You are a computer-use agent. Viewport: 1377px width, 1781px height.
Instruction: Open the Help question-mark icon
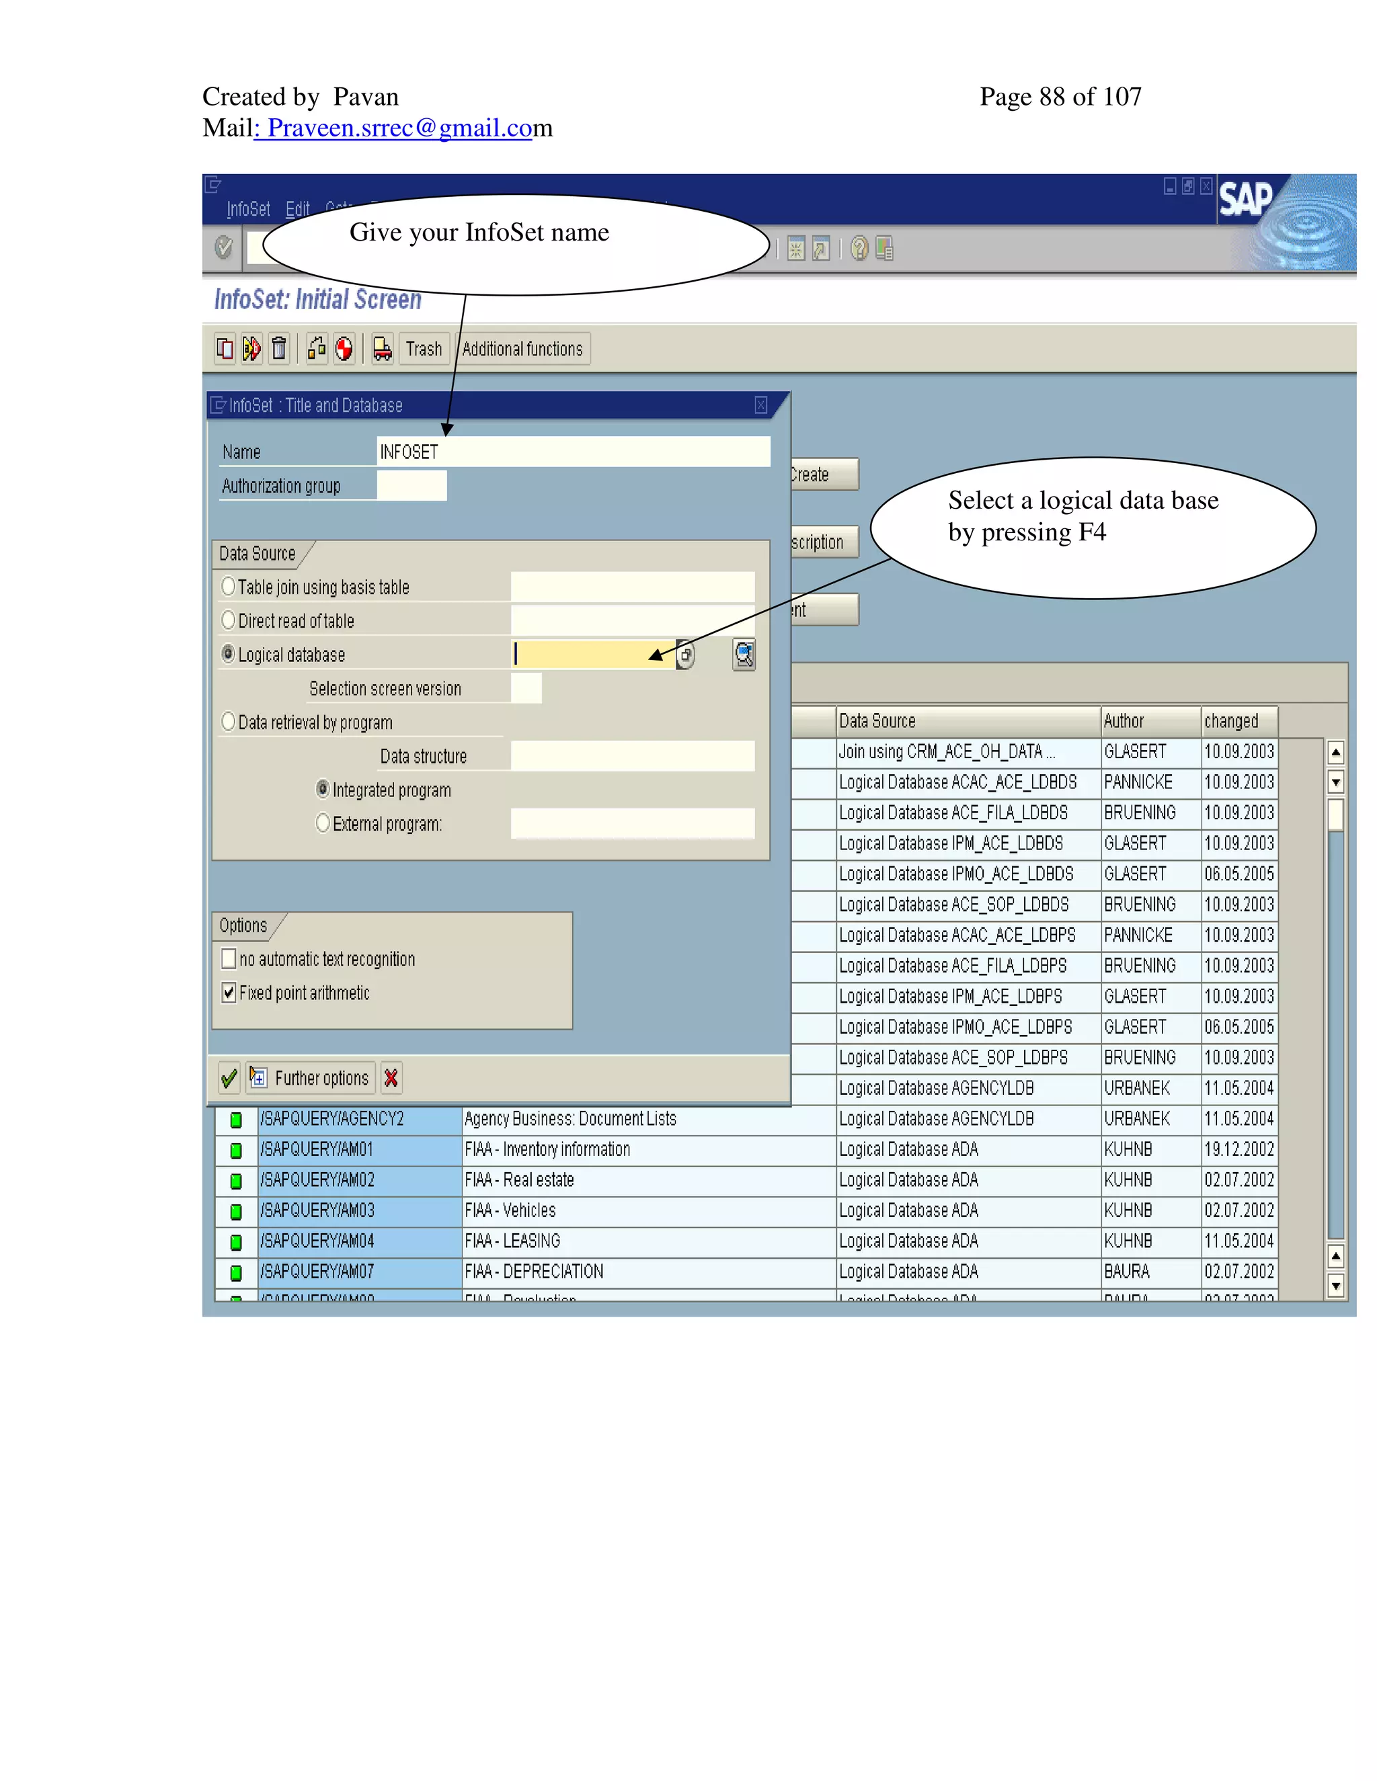tap(859, 248)
